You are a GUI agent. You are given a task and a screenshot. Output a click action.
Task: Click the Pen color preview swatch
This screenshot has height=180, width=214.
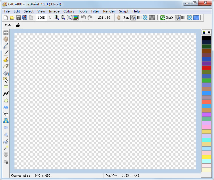(152, 18)
